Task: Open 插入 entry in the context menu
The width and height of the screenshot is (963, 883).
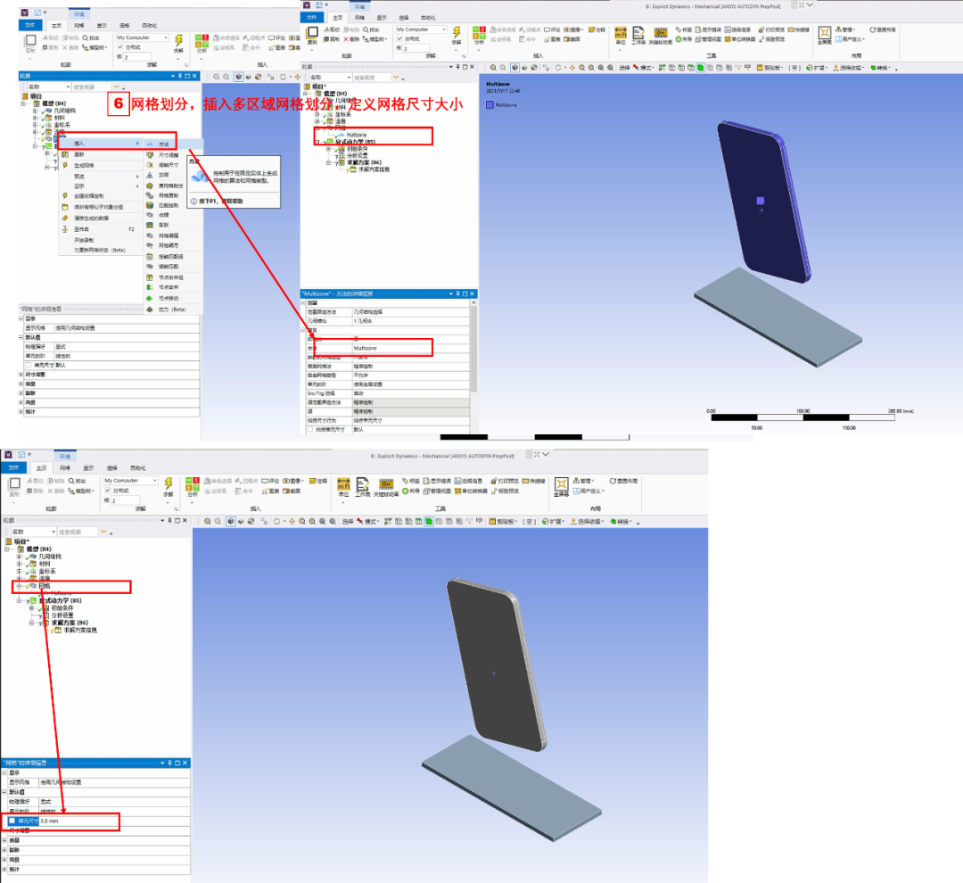Action: [100, 144]
